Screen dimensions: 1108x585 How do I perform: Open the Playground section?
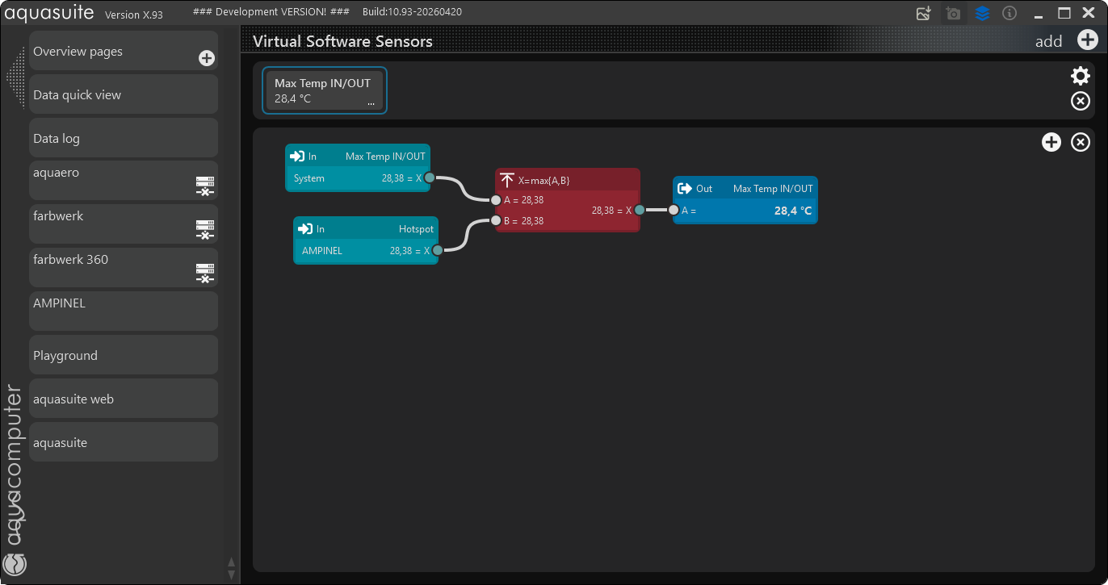pos(124,355)
